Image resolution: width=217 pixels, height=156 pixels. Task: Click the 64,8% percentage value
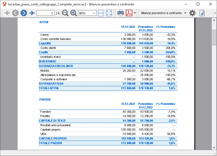[171, 134]
